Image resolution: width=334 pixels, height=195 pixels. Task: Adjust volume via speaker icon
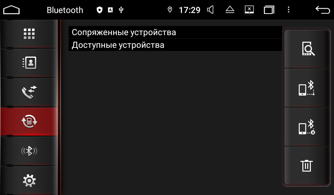tap(210, 10)
